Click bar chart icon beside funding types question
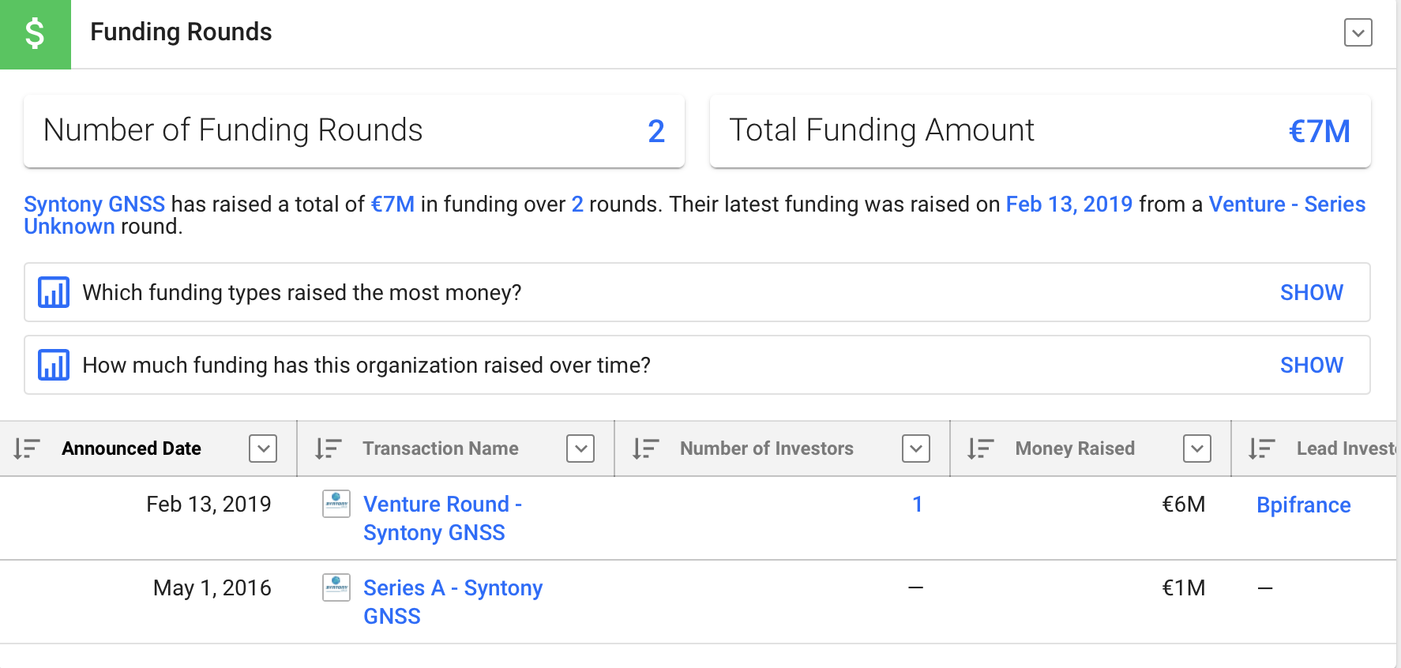The width and height of the screenshot is (1401, 668). pos(54,292)
